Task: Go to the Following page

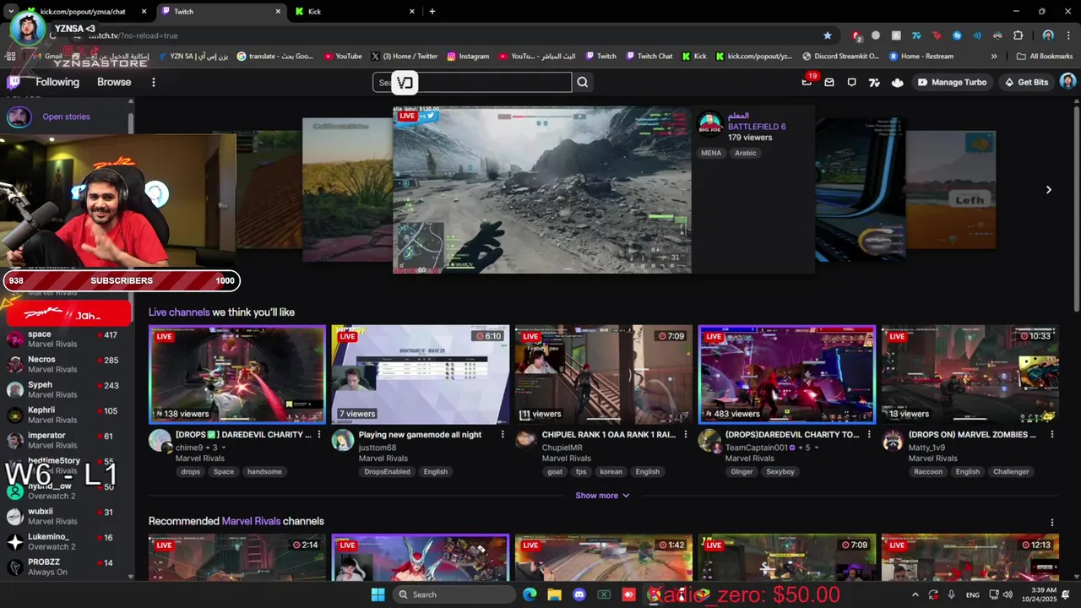Action: 57,82
